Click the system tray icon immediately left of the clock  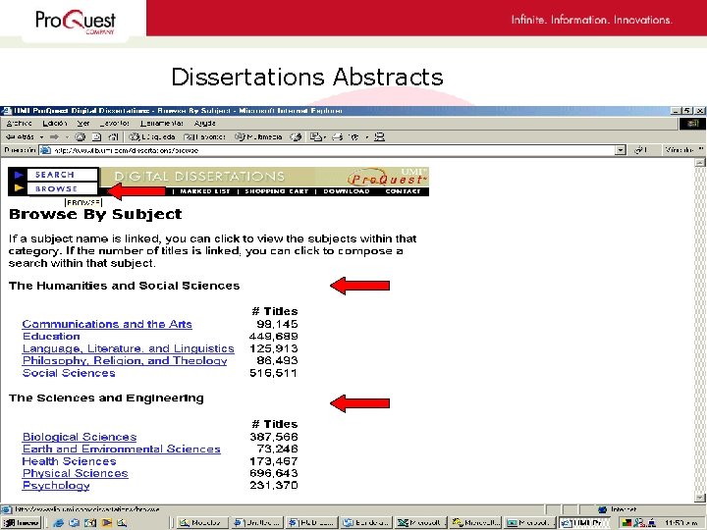(651, 523)
